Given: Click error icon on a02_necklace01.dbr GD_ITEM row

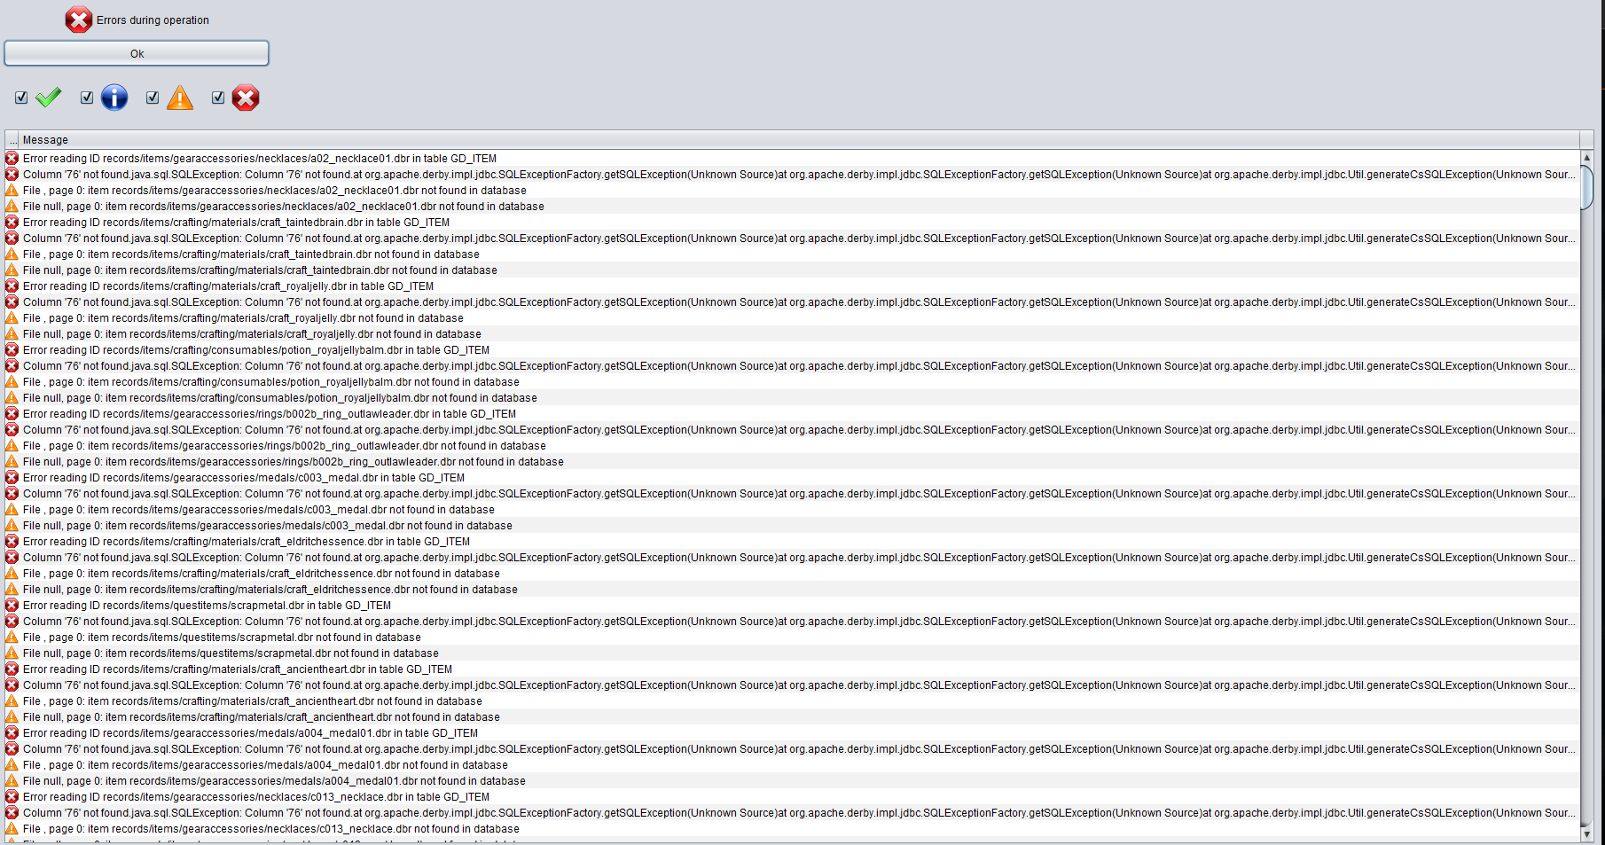Looking at the screenshot, I should (x=12, y=159).
